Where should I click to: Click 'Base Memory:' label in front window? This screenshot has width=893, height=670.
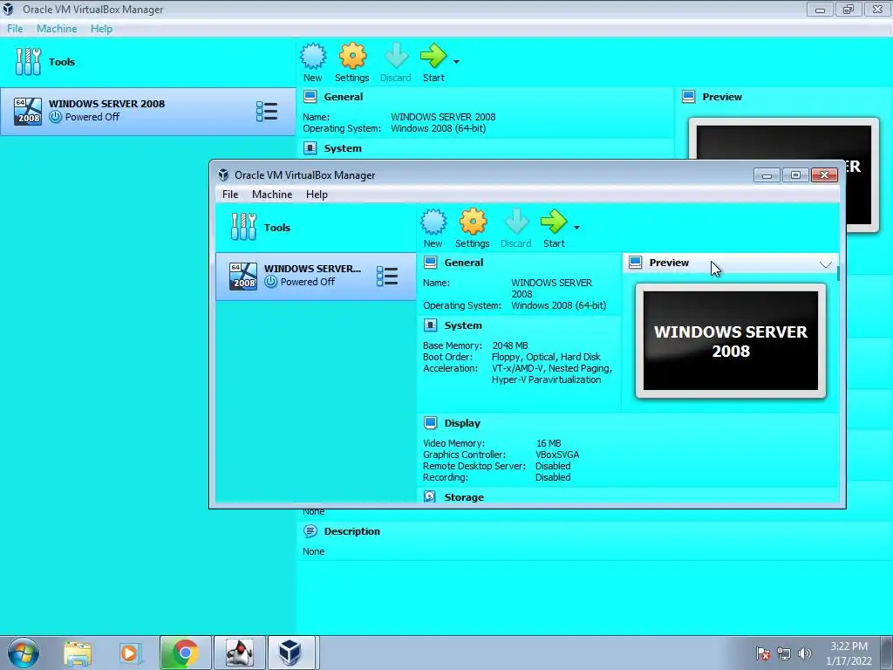(453, 345)
